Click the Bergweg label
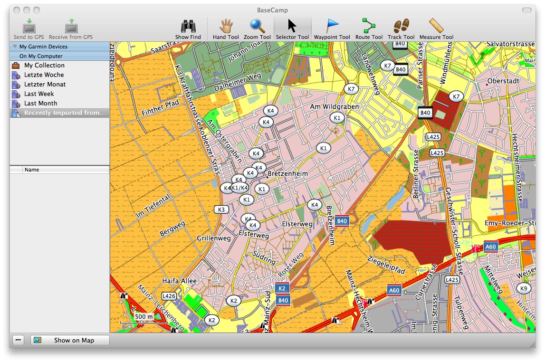Image resolution: width=545 pixels, height=362 pixels. [x=173, y=229]
